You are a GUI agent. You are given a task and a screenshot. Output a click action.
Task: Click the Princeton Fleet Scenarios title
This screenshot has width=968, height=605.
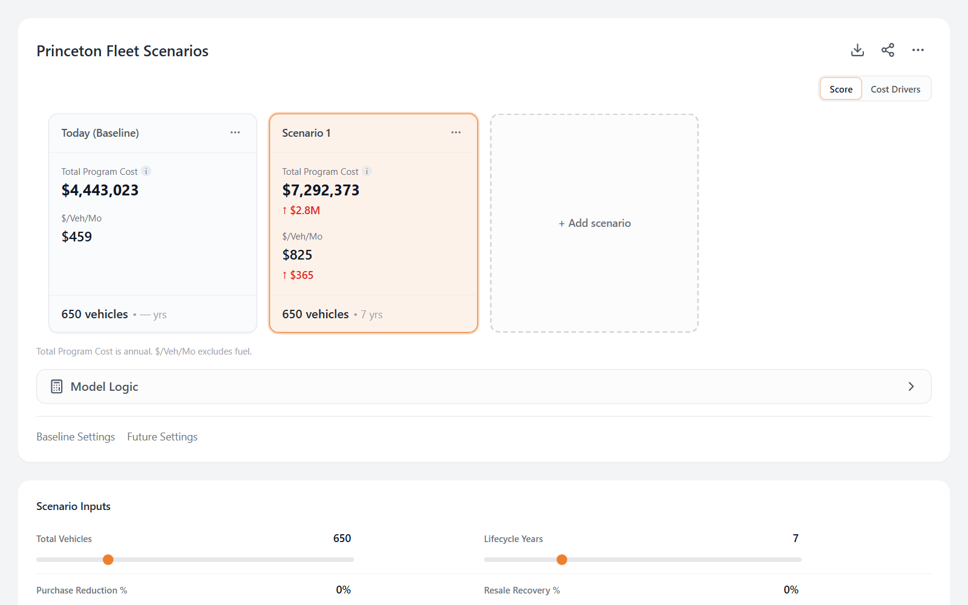(x=122, y=51)
